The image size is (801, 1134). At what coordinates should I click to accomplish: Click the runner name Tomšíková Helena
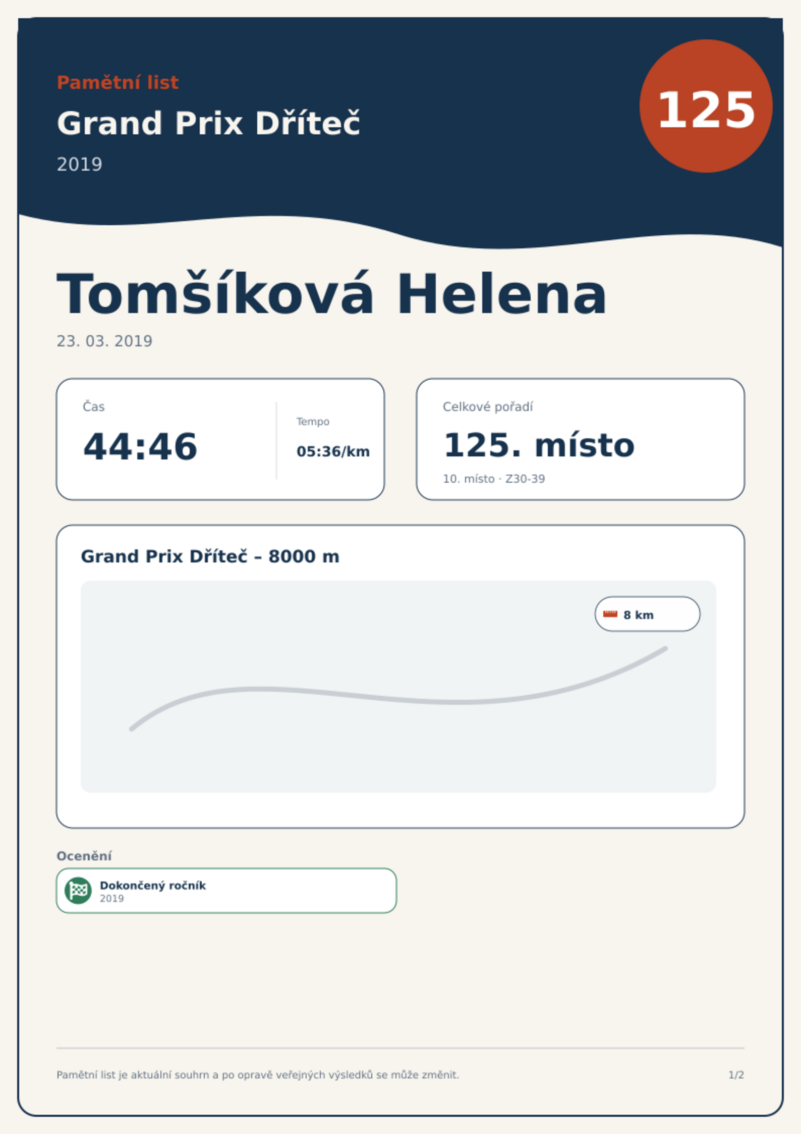tap(331, 294)
